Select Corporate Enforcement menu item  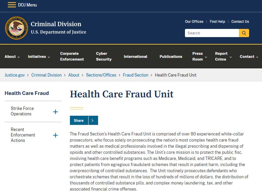click(x=72, y=56)
